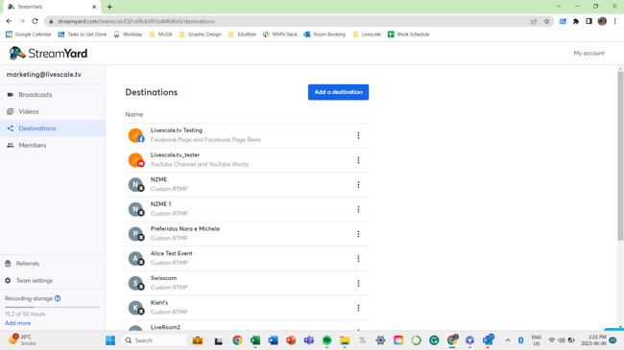Click the Swisscom avatar icon

(x=135, y=283)
